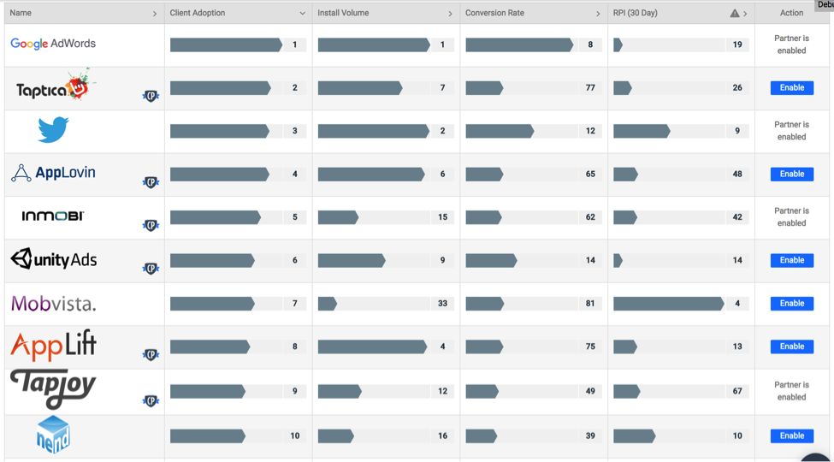
Task: Select the Mobvista logo
Action: pos(53,303)
